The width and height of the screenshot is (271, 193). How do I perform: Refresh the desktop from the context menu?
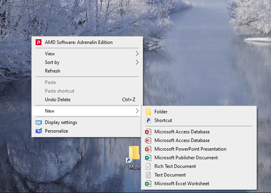pyautogui.click(x=52, y=71)
